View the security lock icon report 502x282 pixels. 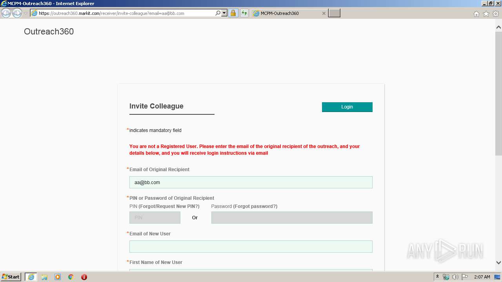pyautogui.click(x=233, y=13)
